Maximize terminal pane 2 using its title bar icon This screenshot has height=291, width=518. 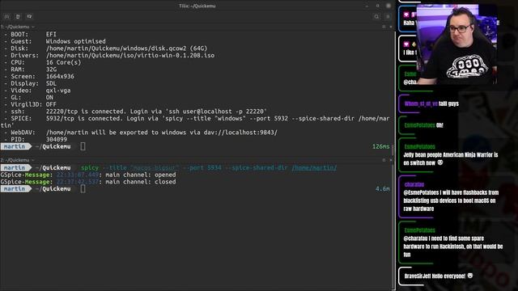click(x=384, y=160)
